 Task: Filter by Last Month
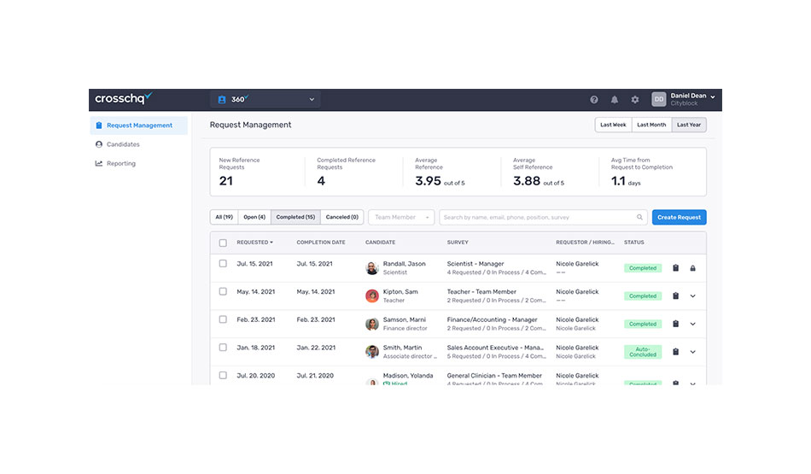(651, 125)
